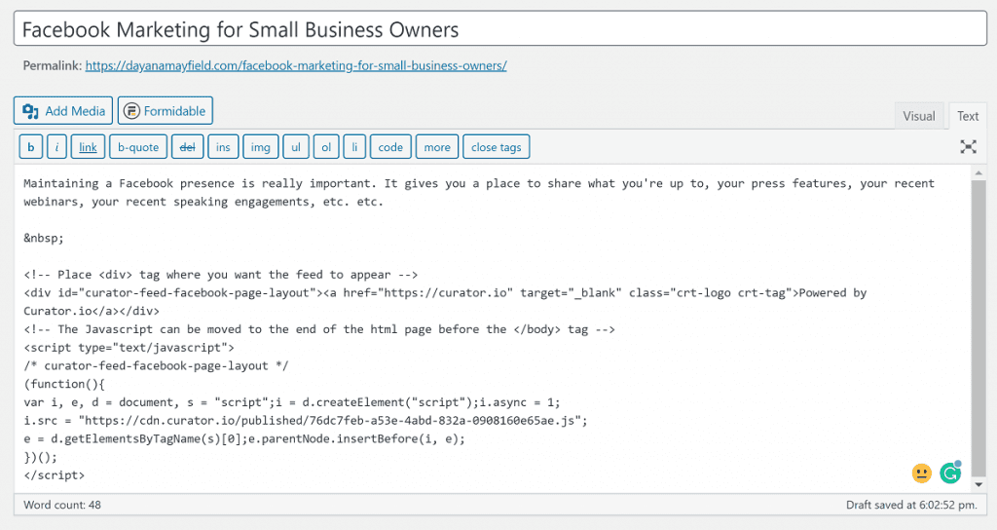Click the line starting "e = d.getElementsByTagName"
Viewport: 997px width, 530px height.
pyautogui.click(x=244, y=438)
